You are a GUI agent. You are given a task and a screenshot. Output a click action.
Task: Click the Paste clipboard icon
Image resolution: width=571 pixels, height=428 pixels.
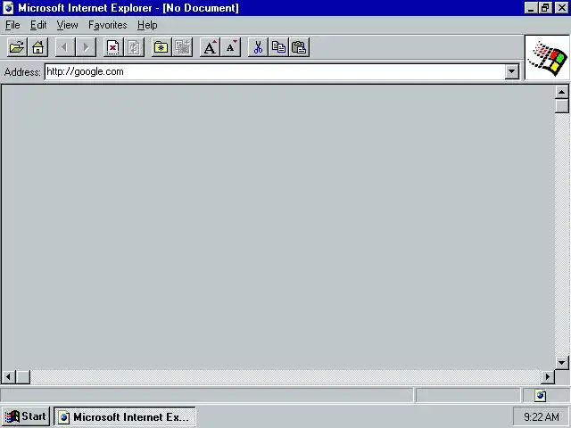(x=300, y=47)
